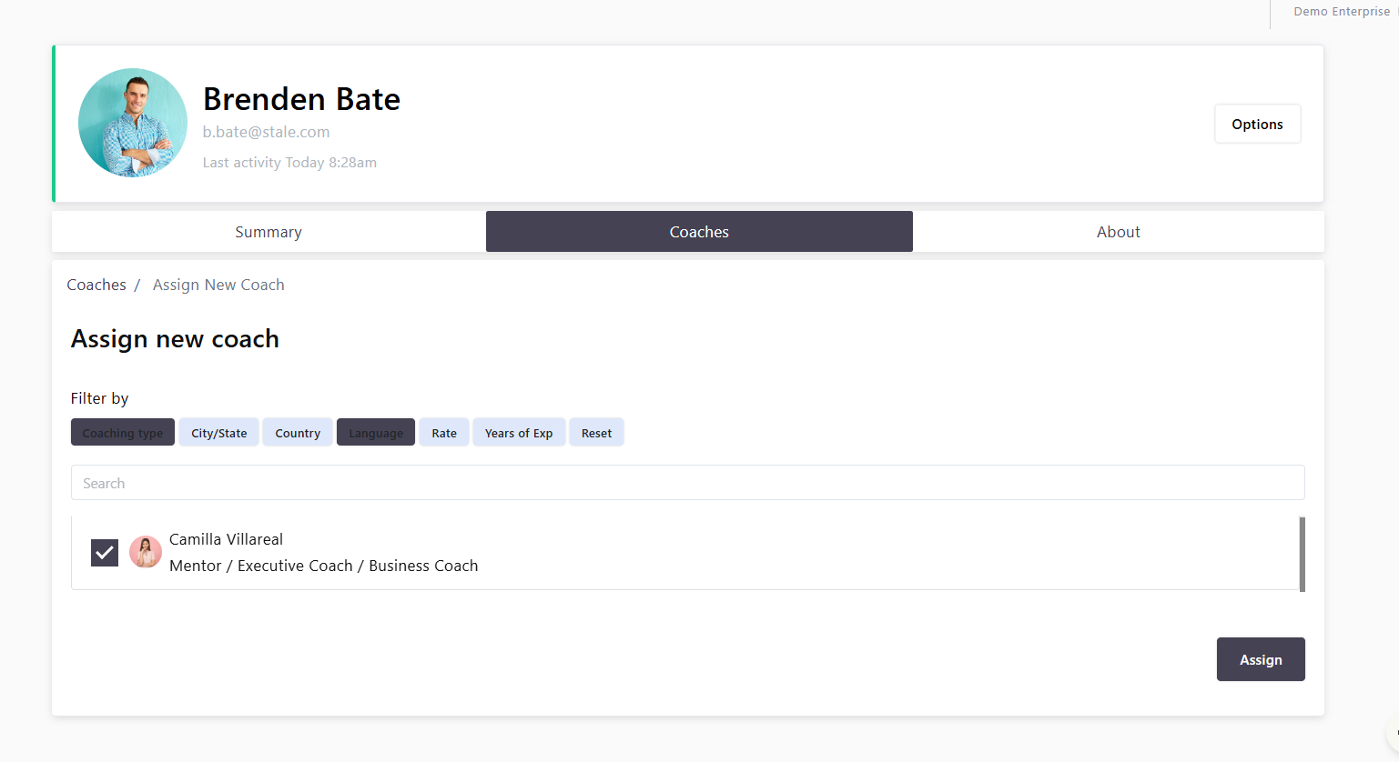This screenshot has height=762, width=1399.
Task: Switch to the Summary tab
Action: (x=269, y=232)
